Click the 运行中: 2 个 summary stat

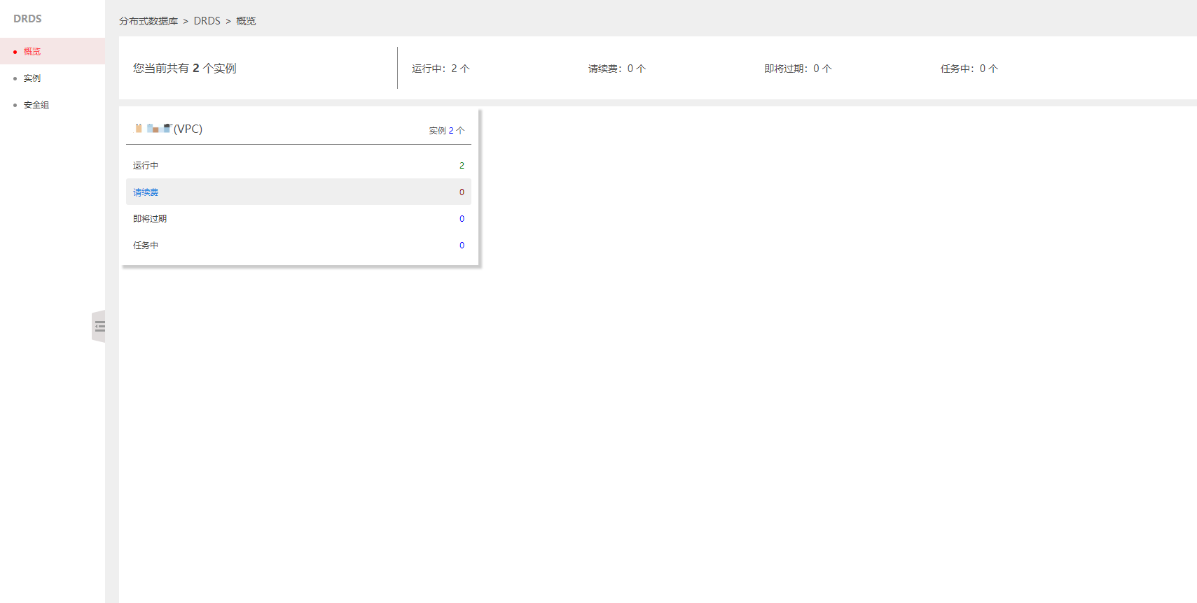(441, 69)
